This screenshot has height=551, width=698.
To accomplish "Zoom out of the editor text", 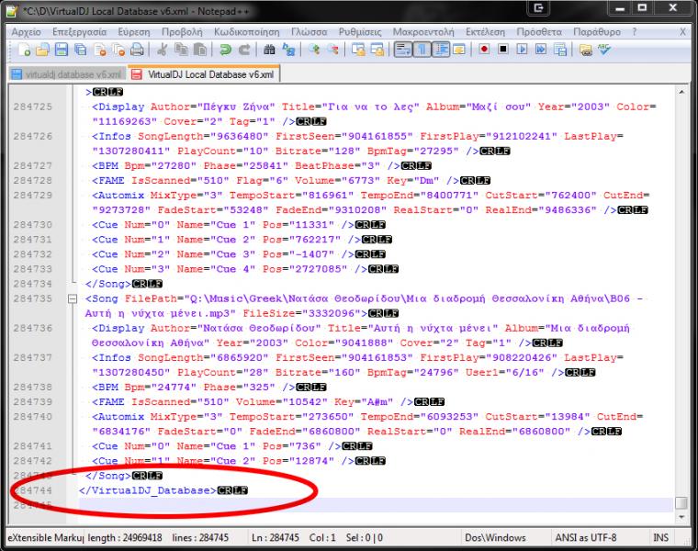I will (333, 50).
